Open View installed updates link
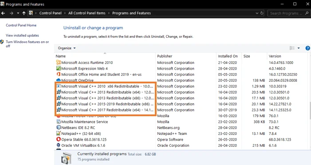 click(x=22, y=35)
